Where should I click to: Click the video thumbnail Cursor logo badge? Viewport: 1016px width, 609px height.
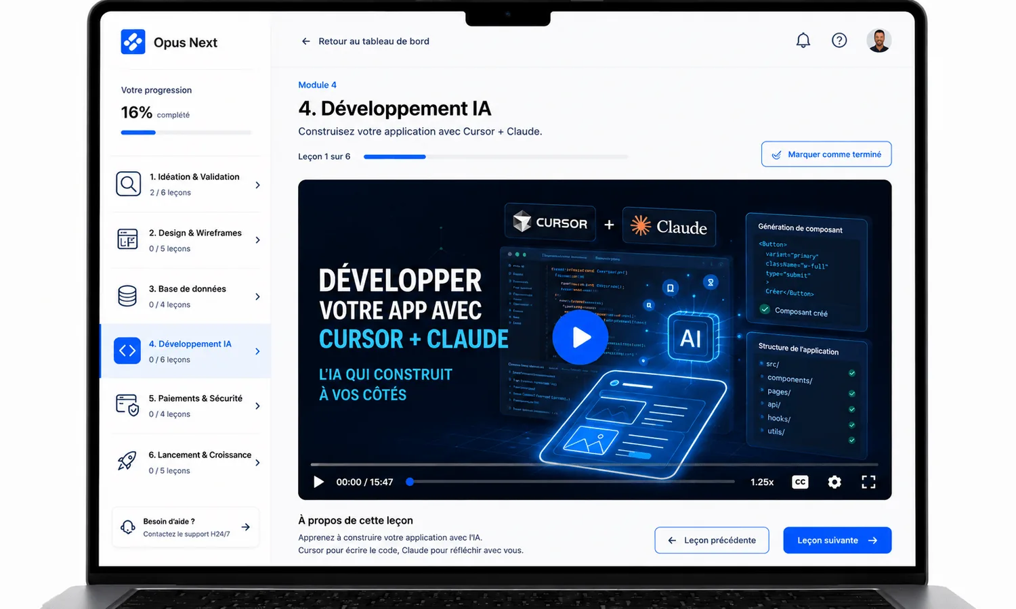[x=550, y=223]
